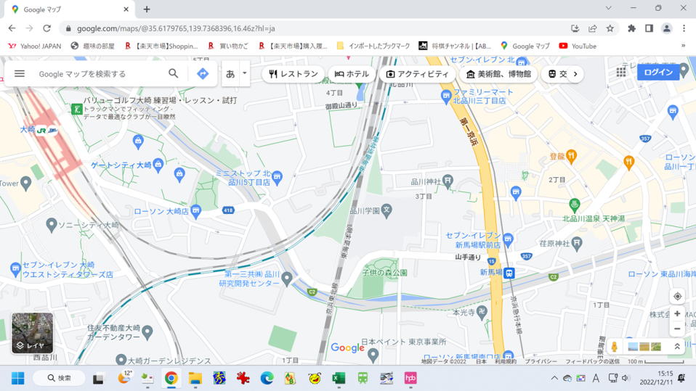Click the 利用規約 link
This screenshot has width=696, height=391.
coord(506,361)
